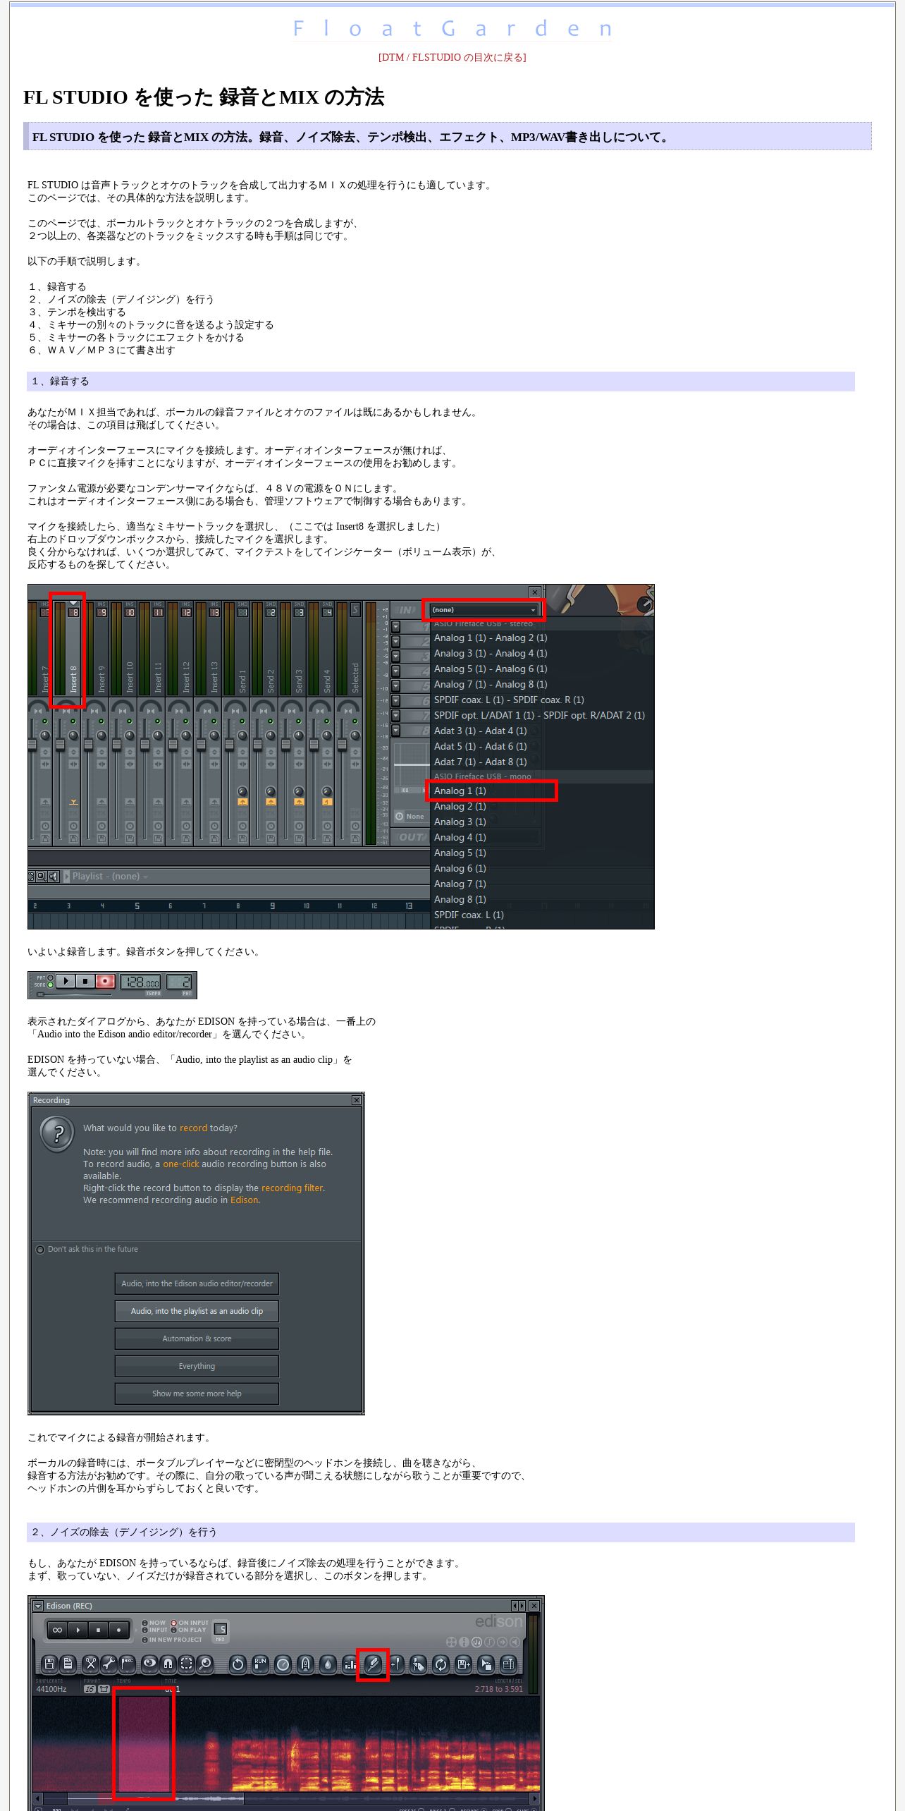
Task: Click the Everything button
Action: [197, 1366]
